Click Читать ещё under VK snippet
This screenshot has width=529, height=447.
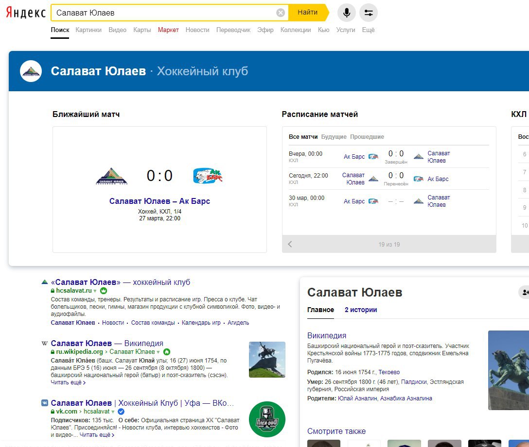point(97,435)
